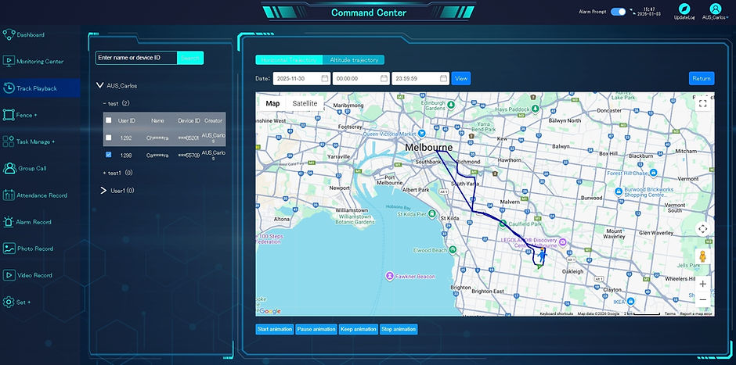Image resolution: width=736 pixels, height=365 pixels.
Task: Open Task Manage + icon
Action: click(9, 141)
